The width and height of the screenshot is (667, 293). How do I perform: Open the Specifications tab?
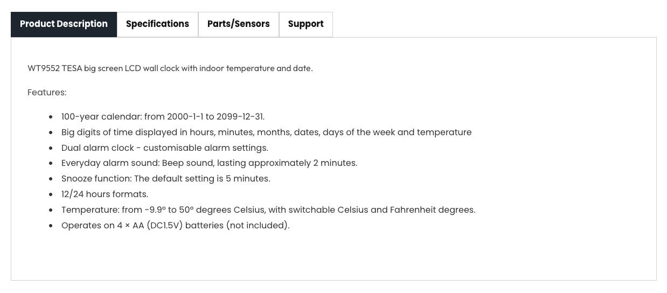coord(157,24)
